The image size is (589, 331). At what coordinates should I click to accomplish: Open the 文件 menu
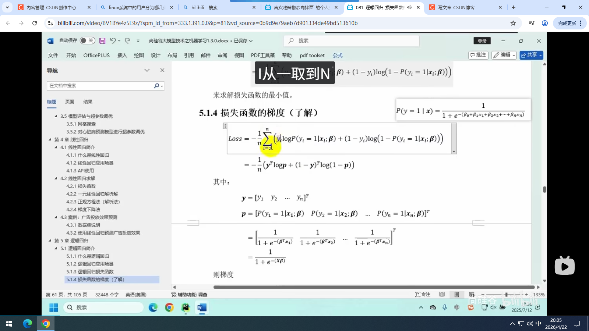(53, 55)
